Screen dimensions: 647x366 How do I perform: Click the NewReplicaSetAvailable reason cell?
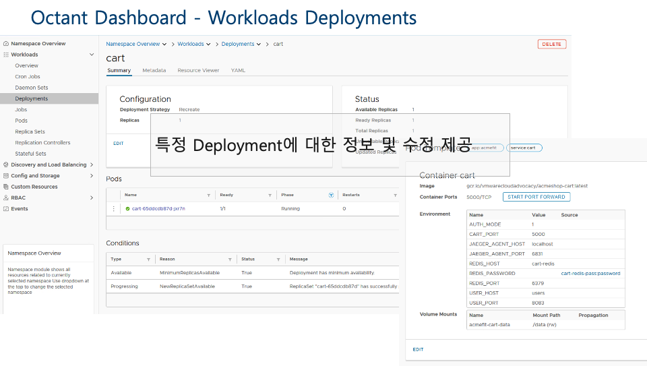click(187, 286)
